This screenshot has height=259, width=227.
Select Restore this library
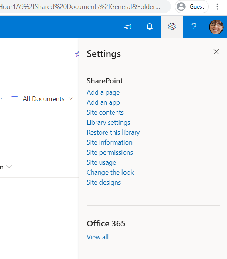pyautogui.click(x=113, y=132)
